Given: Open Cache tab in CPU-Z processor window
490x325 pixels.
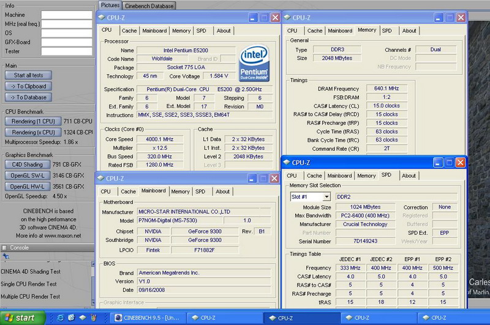Looking at the screenshot, I should 129,31.
